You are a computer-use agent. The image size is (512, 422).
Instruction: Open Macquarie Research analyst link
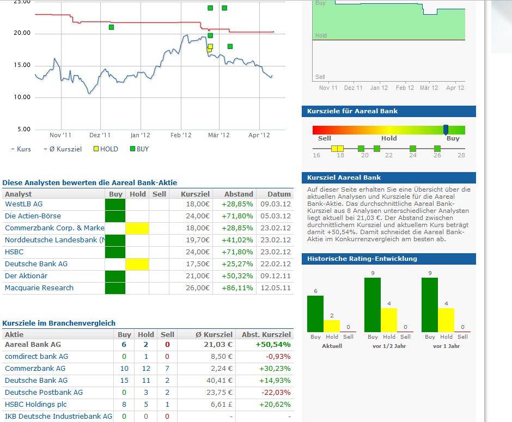(39, 288)
